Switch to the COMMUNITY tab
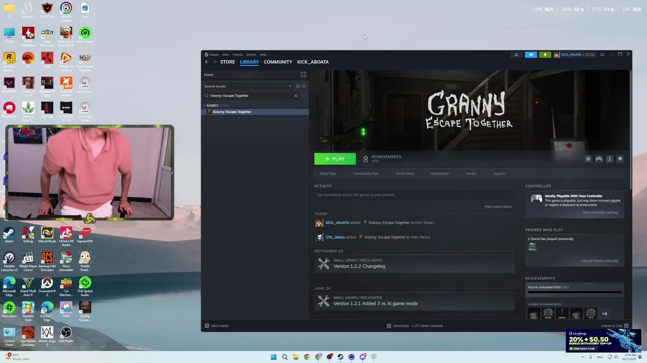This screenshot has height=363, width=647. click(x=278, y=62)
